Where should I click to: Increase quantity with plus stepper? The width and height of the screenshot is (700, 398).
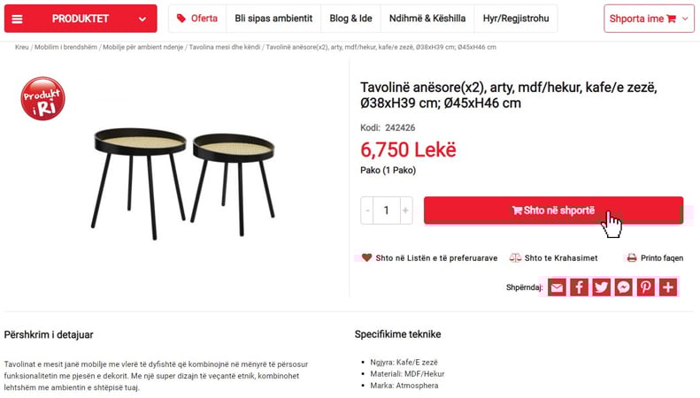coord(406,210)
